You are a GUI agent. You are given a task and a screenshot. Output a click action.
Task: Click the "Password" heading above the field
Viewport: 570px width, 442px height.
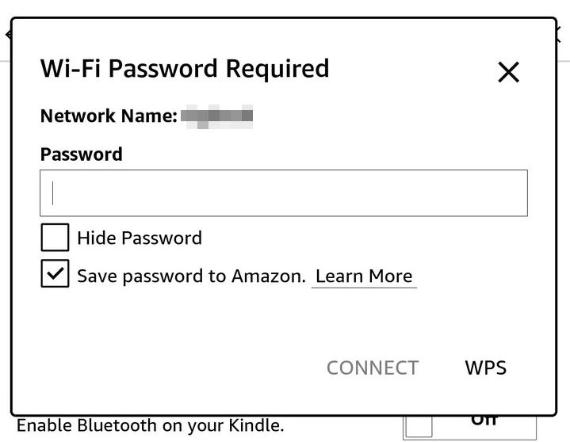tap(82, 154)
